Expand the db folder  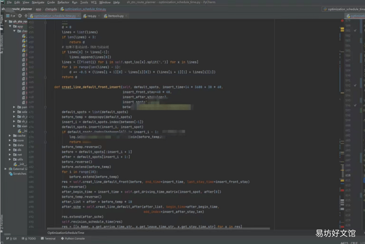click(10, 150)
